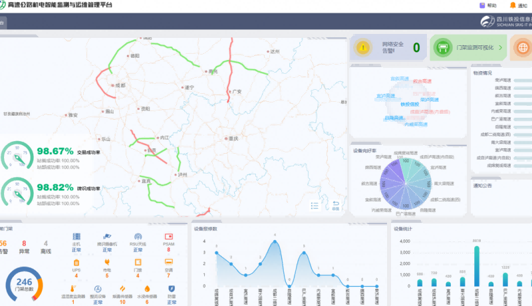Click the 主机 server status icon

pos(76,237)
